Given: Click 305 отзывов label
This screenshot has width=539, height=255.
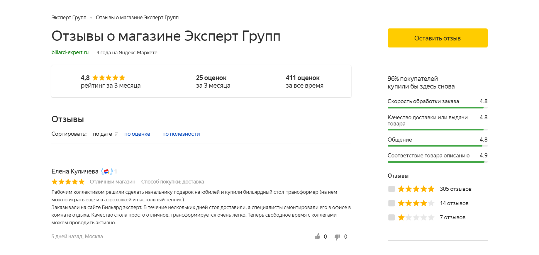Looking at the screenshot, I should coord(456,189).
